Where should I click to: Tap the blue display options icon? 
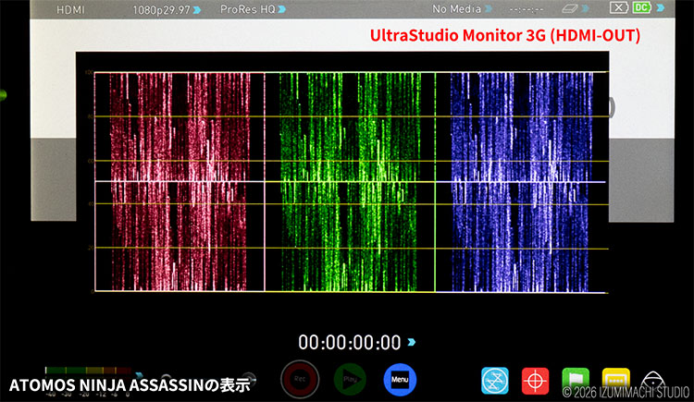495,381
